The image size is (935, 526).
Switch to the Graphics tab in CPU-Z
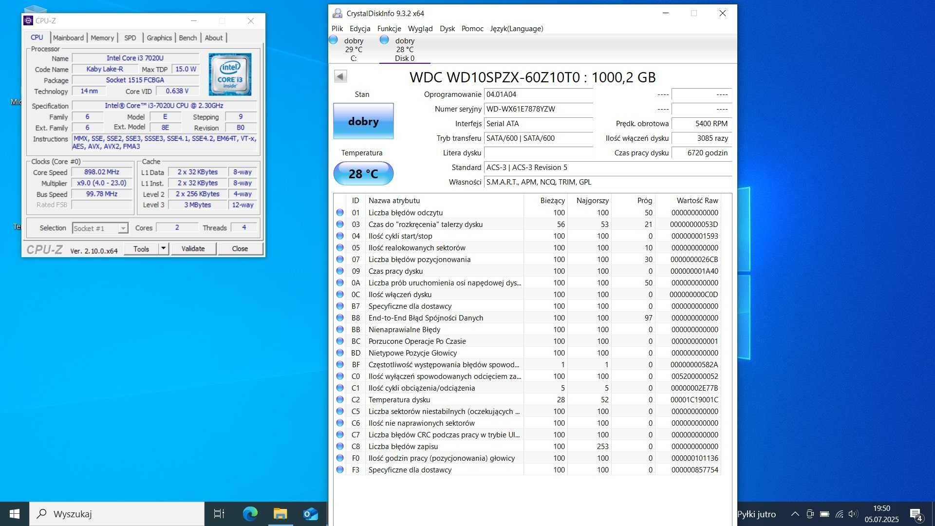click(159, 38)
